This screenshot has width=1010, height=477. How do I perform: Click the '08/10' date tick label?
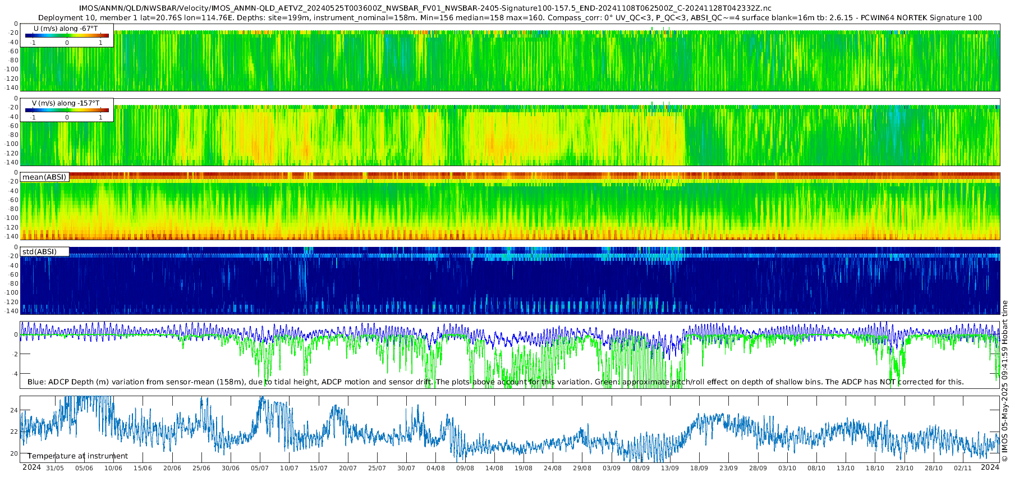(x=816, y=468)
